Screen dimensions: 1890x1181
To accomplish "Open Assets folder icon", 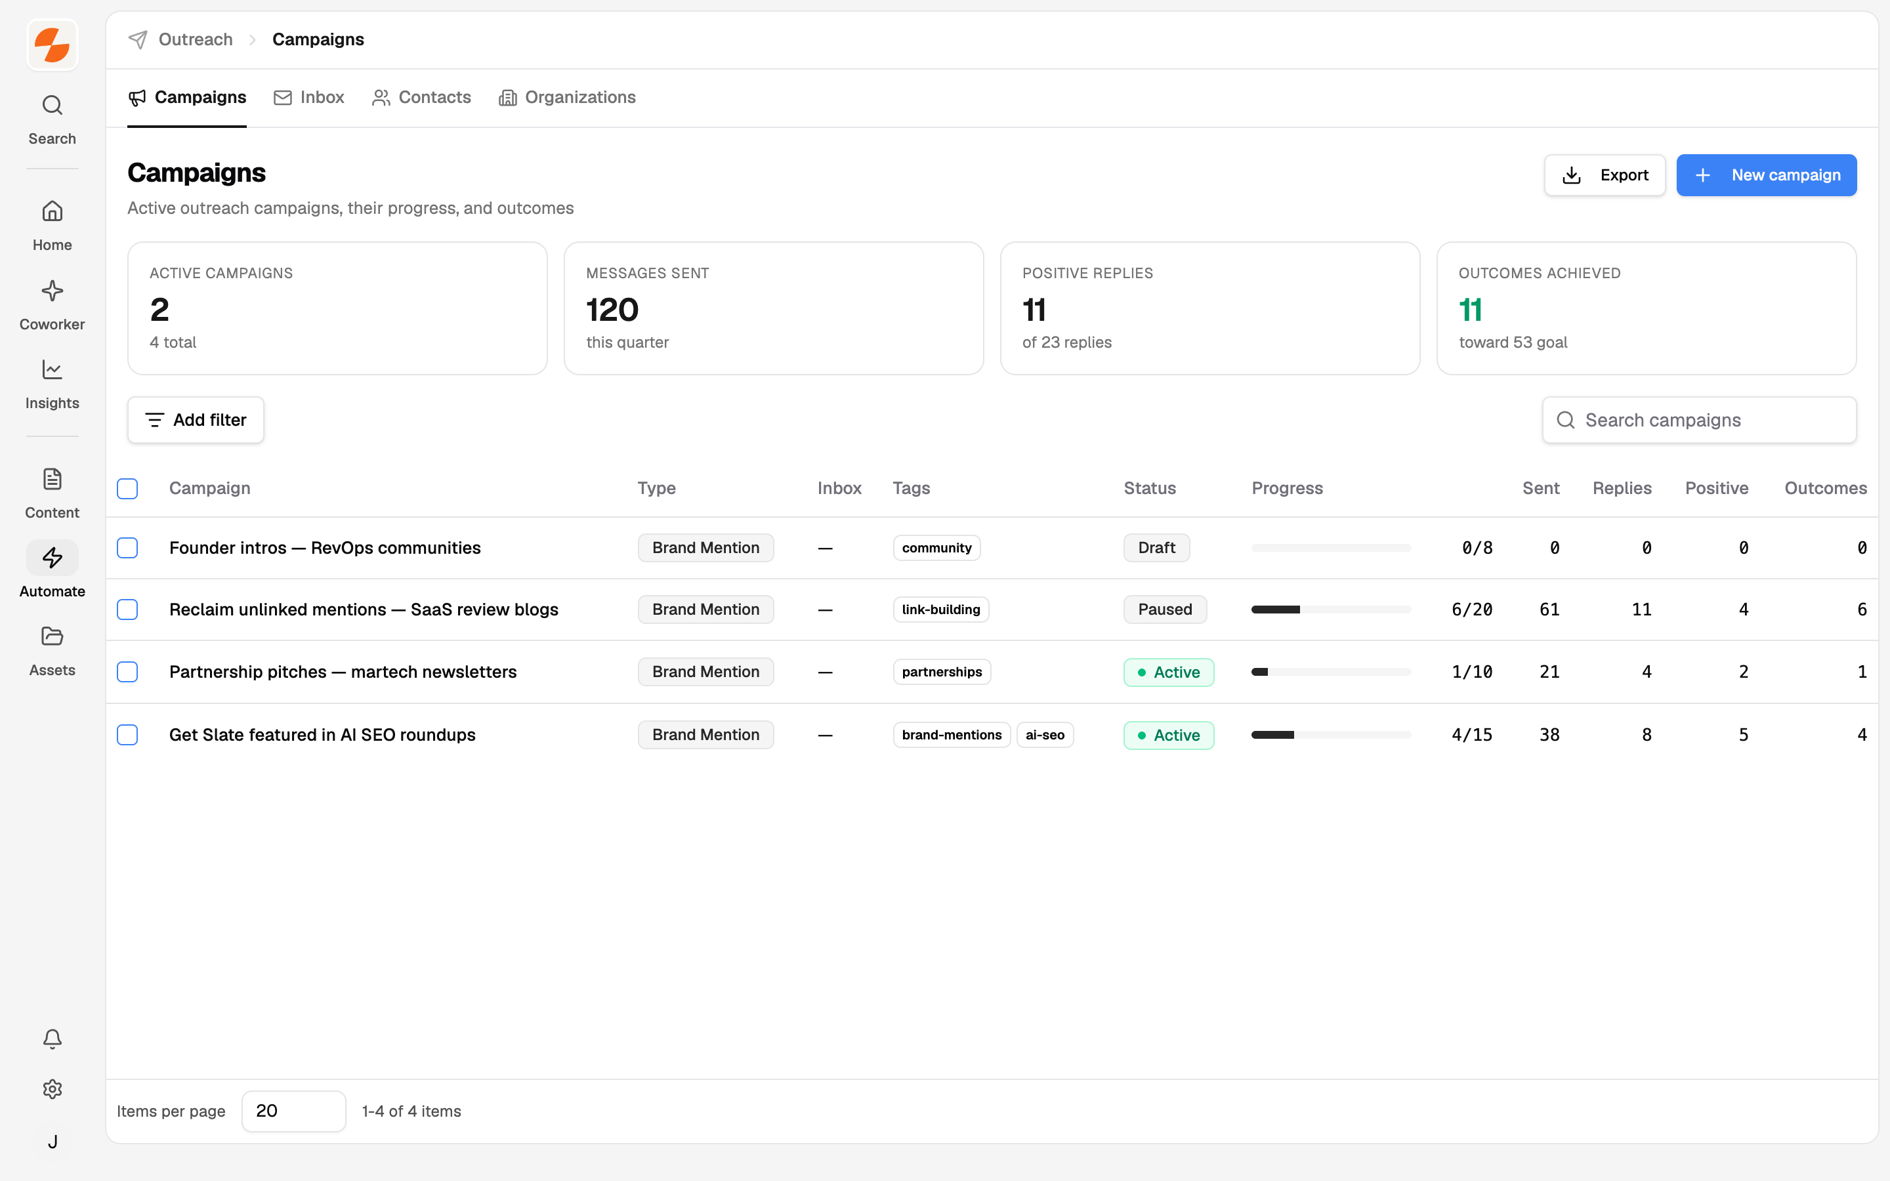I will click(52, 636).
